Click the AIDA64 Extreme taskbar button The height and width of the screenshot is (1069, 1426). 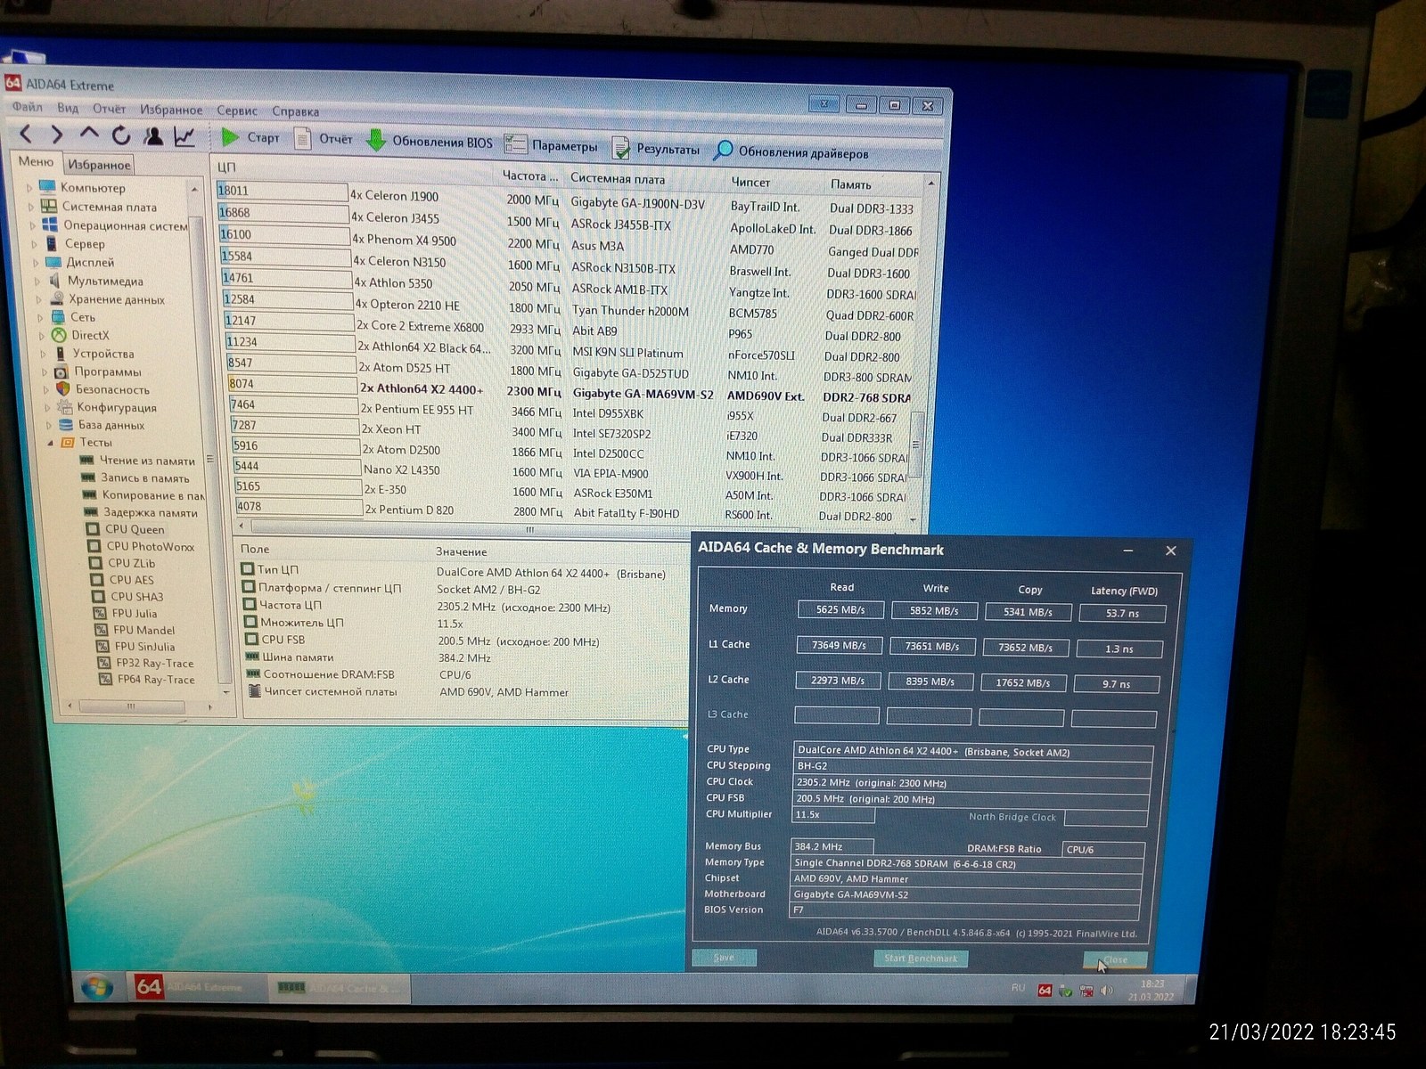[196, 987]
